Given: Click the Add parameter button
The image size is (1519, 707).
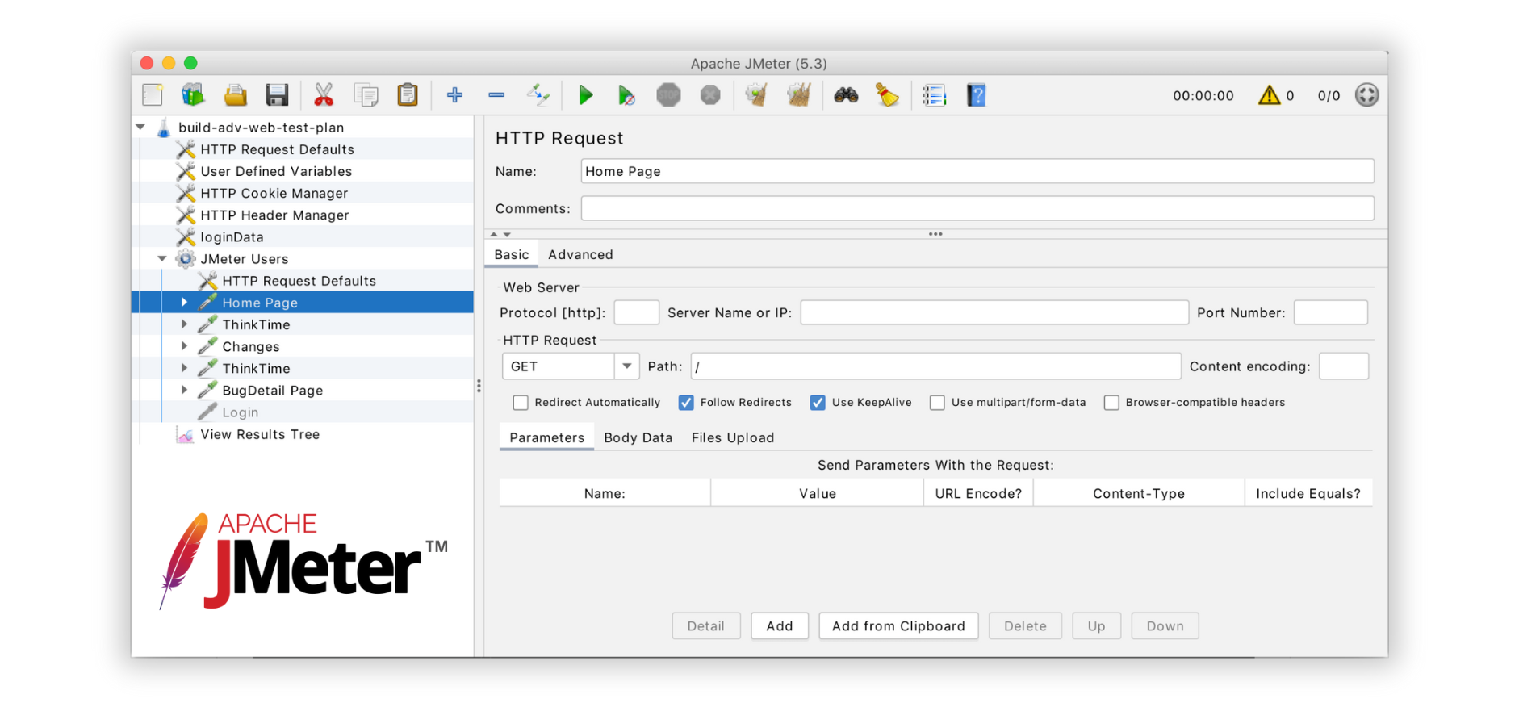Looking at the screenshot, I should click(779, 626).
